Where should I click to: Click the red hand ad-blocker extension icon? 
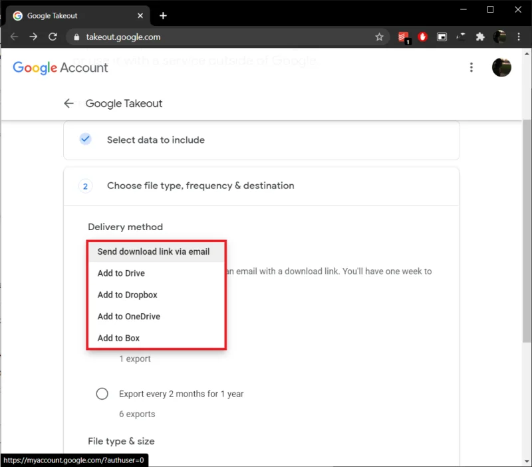(422, 37)
